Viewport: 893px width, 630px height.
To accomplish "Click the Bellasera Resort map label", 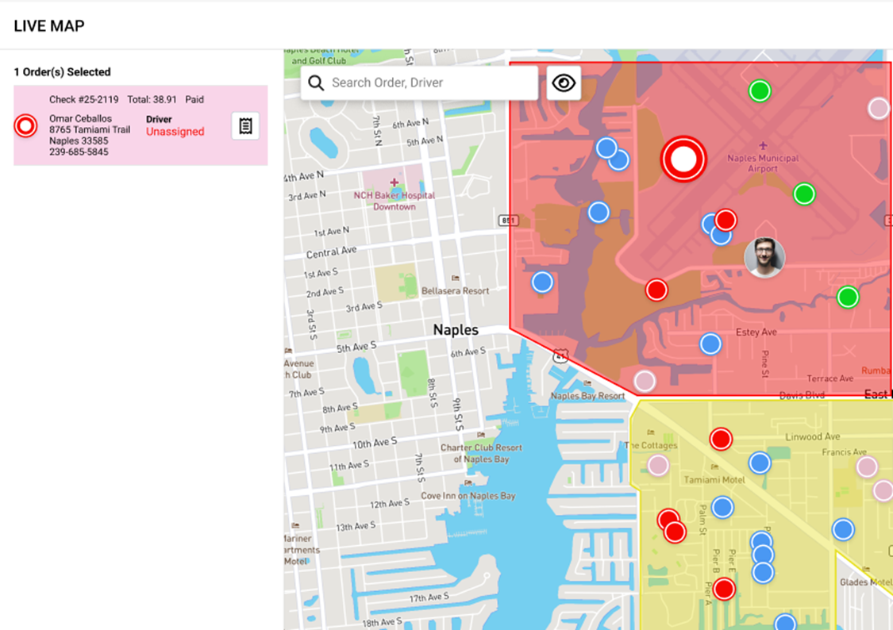I will click(x=456, y=291).
